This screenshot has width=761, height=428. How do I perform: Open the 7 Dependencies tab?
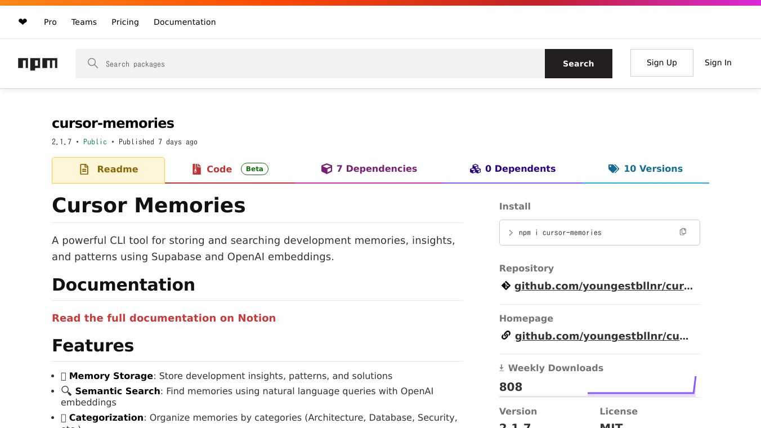(369, 169)
